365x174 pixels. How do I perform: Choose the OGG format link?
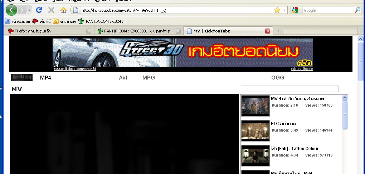(x=278, y=78)
